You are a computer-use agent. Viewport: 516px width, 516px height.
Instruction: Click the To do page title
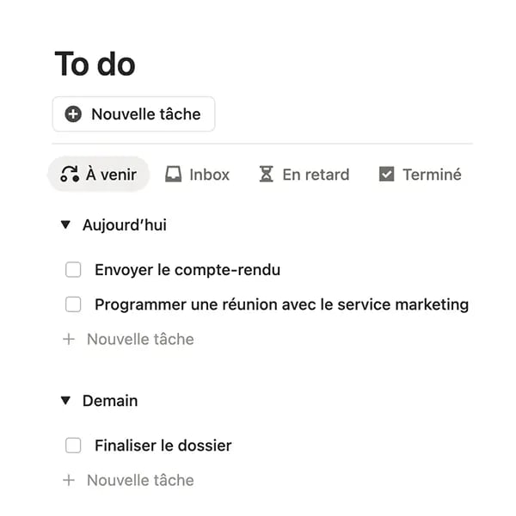tap(95, 64)
